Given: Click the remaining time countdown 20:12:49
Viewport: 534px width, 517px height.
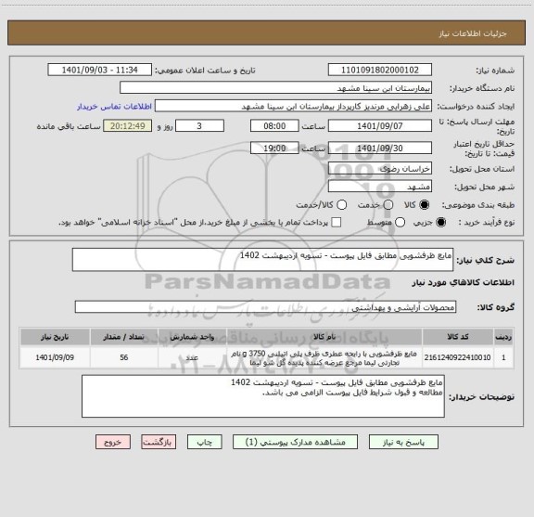Looking at the screenshot, I should pos(128,126).
